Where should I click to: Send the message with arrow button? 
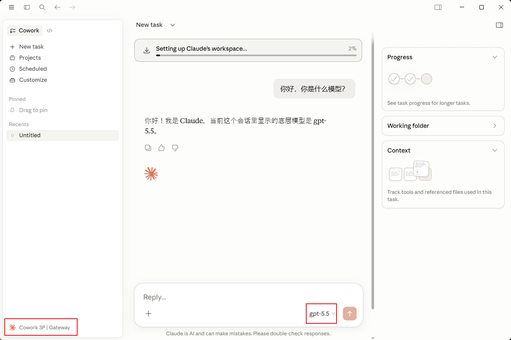(350, 314)
